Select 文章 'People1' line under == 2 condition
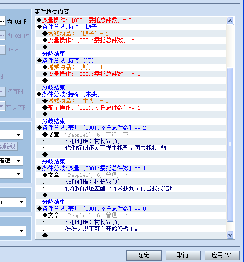 tap(131, 135)
